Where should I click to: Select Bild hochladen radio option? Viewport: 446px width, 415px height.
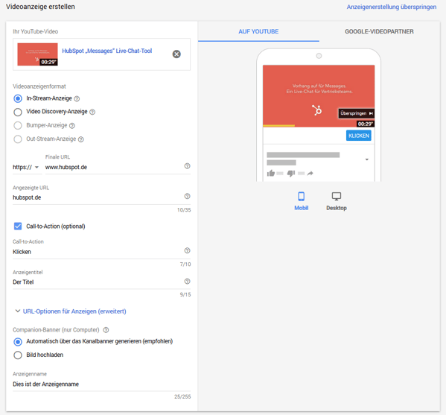point(18,355)
